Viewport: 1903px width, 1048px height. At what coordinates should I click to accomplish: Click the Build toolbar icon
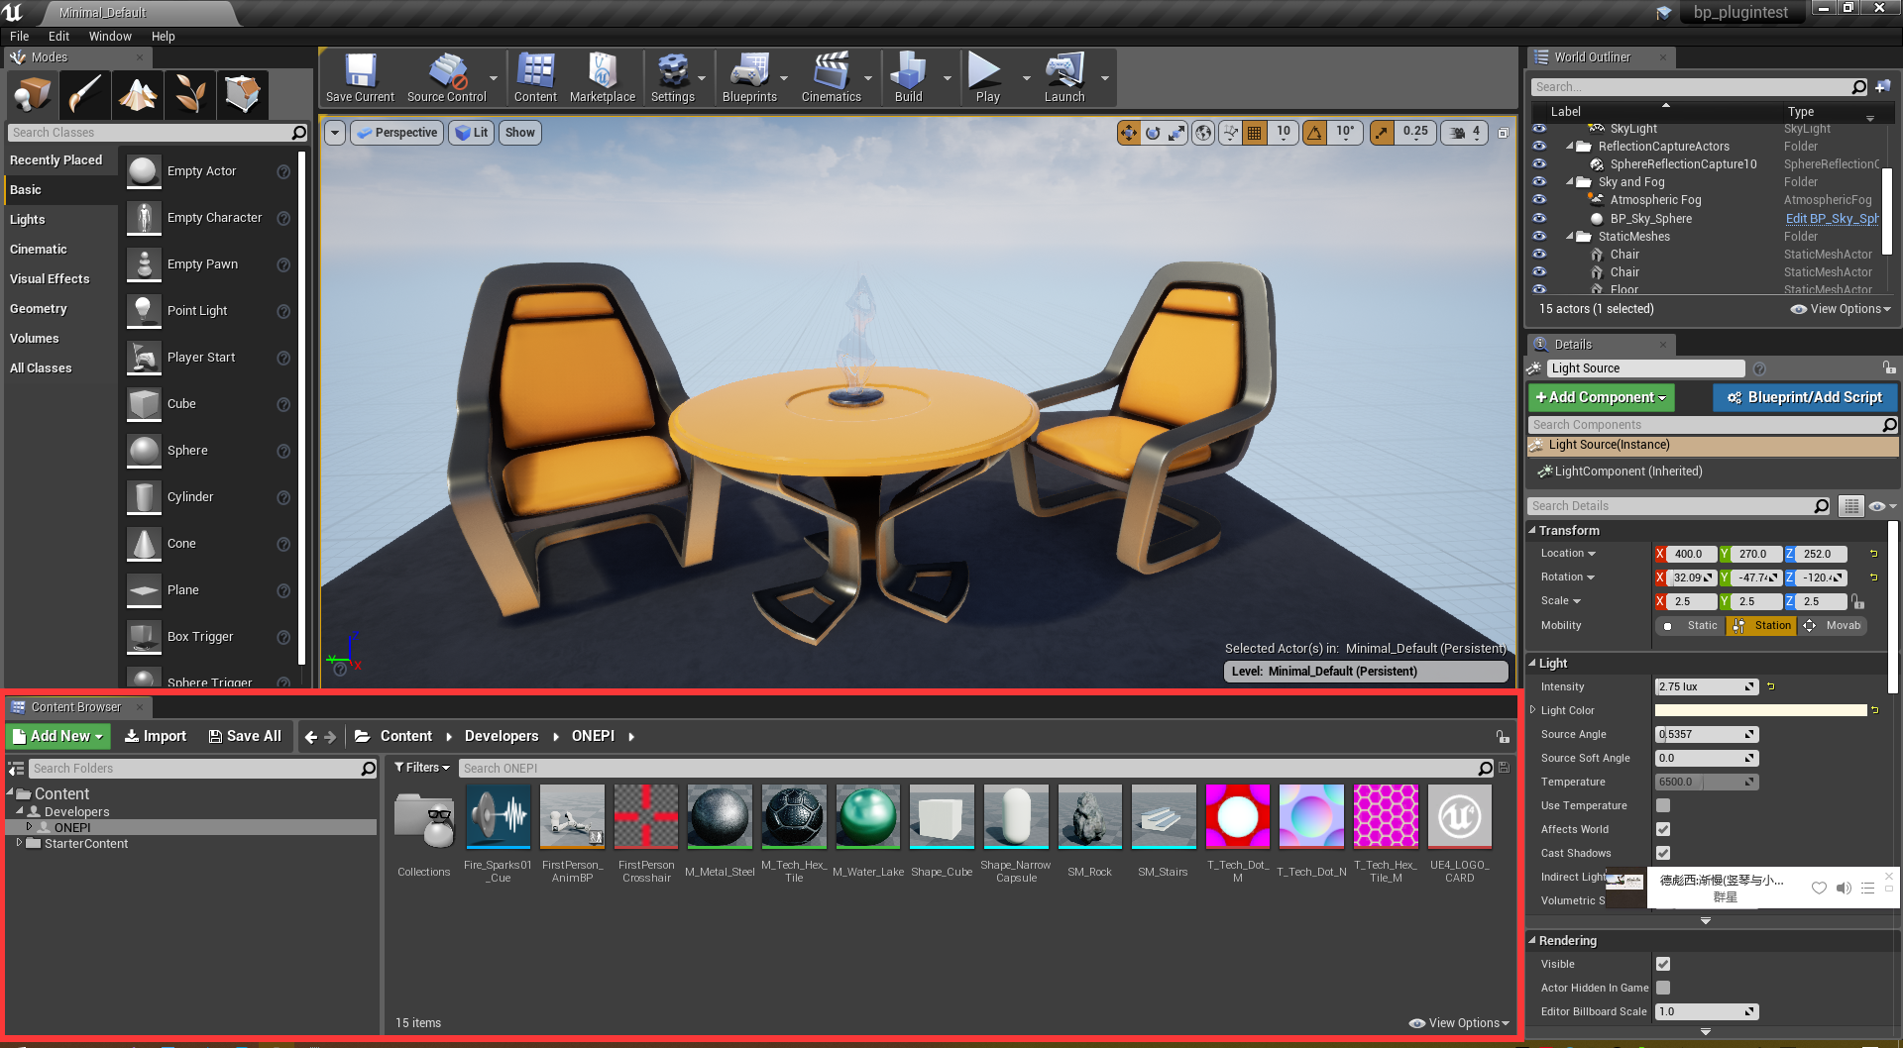[908, 77]
